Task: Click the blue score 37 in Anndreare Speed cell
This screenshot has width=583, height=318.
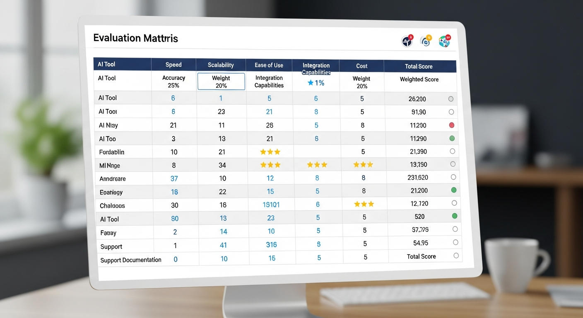Action: 174,178
